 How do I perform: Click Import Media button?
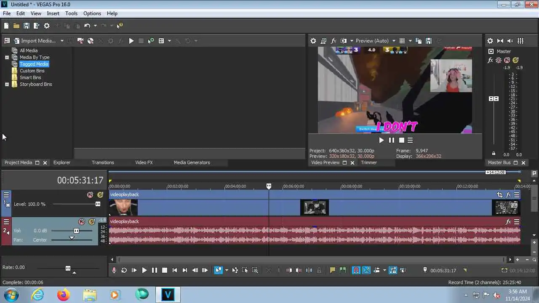coord(35,41)
